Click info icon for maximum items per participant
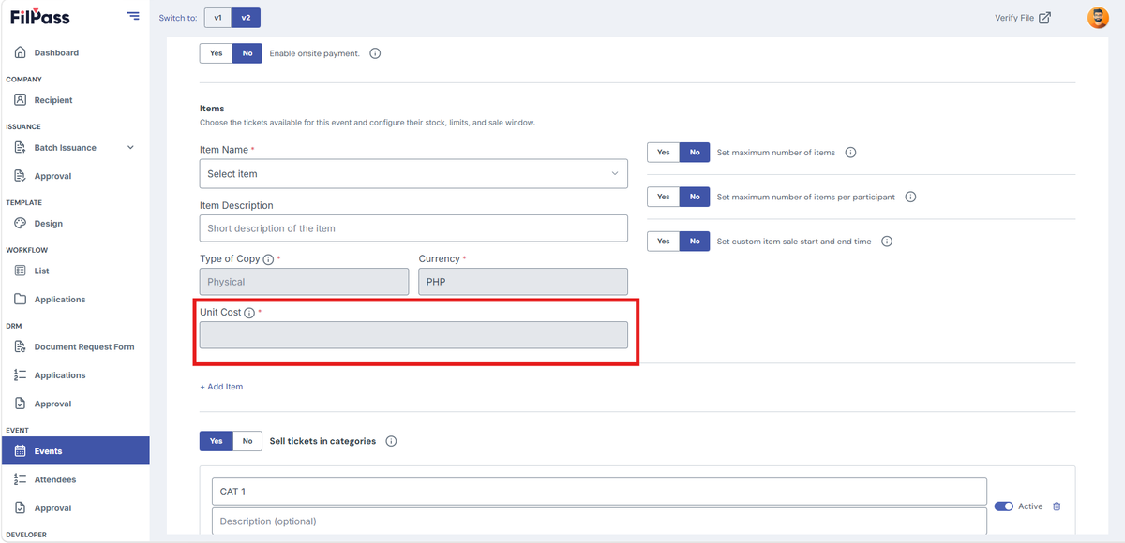Screen dimensions: 1125x543 (910, 197)
